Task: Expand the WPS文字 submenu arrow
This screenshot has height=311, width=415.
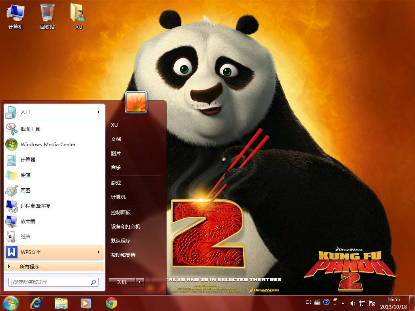Action: click(98, 252)
